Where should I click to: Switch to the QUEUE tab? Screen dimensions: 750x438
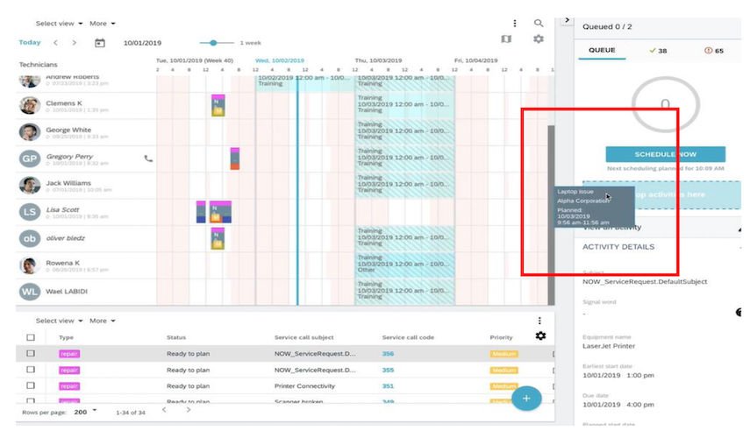click(x=602, y=51)
